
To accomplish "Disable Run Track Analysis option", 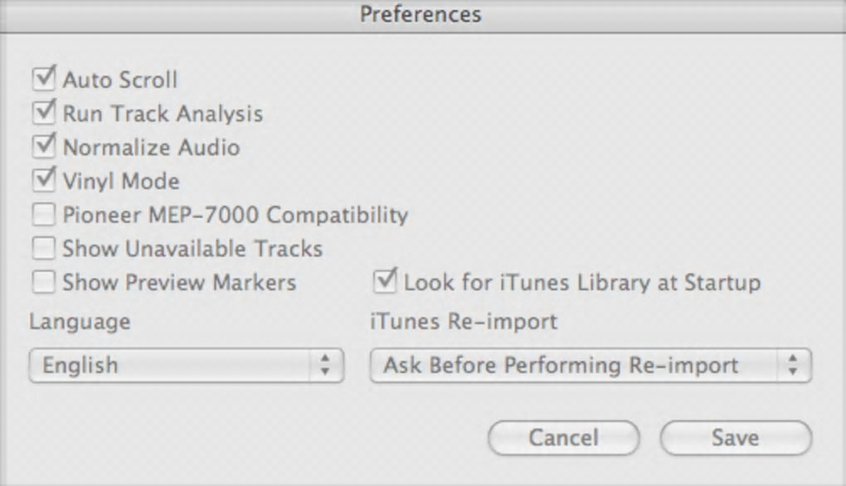I will (43, 114).
